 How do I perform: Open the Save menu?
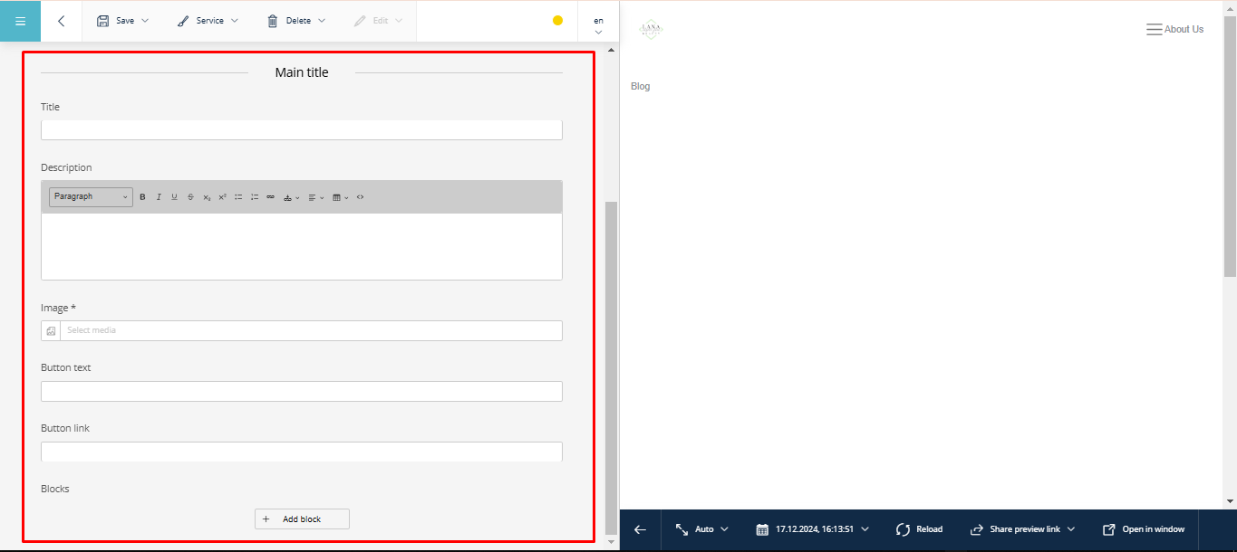[x=123, y=21]
